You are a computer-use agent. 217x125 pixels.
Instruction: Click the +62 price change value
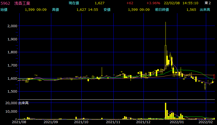(130, 3)
